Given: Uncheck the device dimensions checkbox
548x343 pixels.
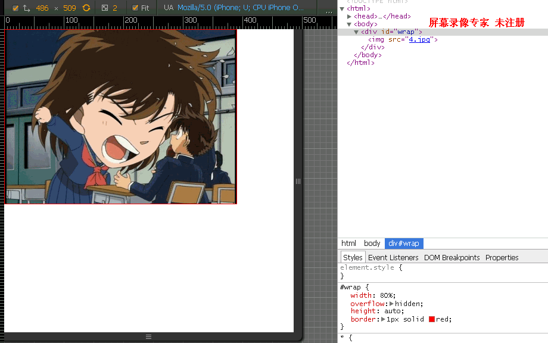Looking at the screenshot, I should (15, 8).
